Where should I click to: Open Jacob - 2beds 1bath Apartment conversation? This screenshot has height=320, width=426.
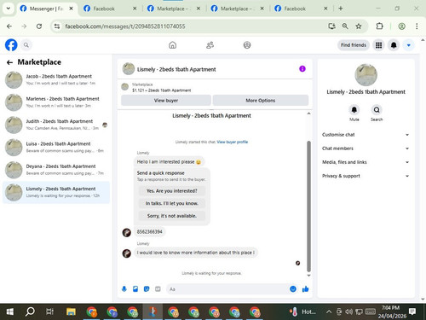click(x=56, y=79)
